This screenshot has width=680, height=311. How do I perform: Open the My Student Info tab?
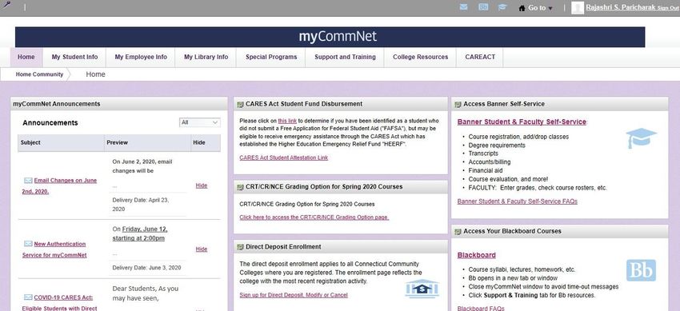(x=74, y=58)
